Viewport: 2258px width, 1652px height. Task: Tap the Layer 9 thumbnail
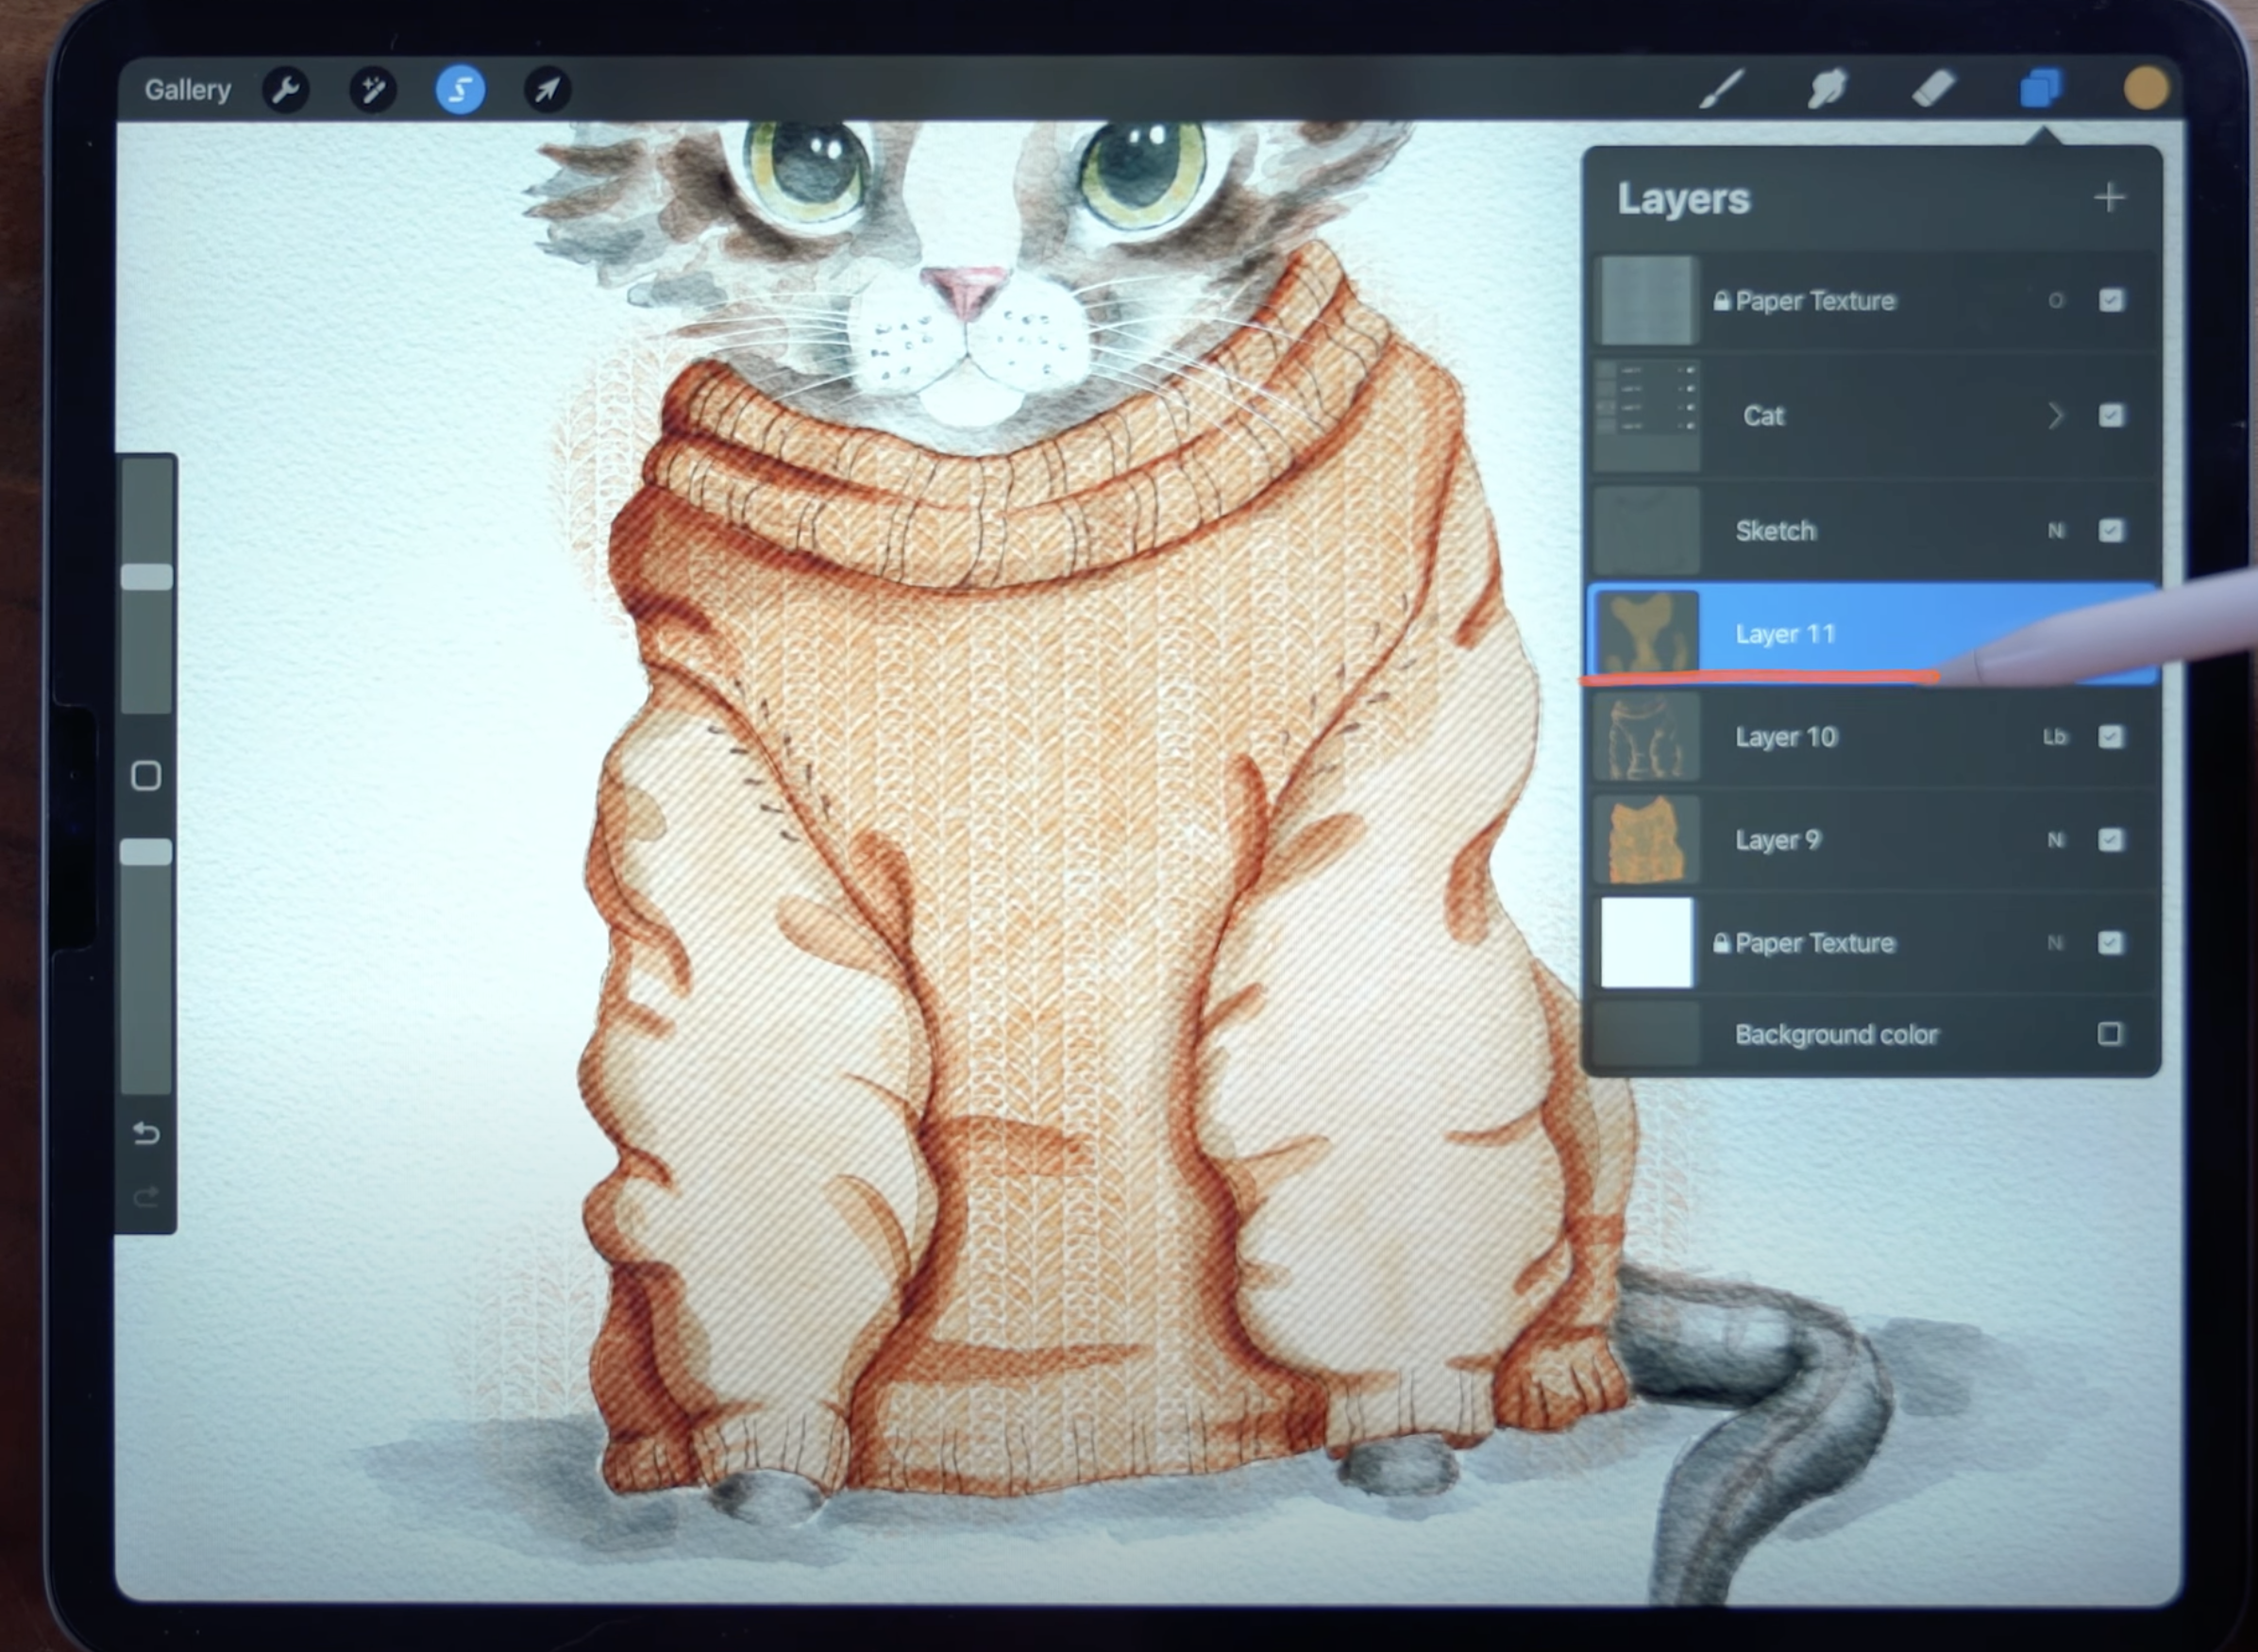coord(1646,840)
